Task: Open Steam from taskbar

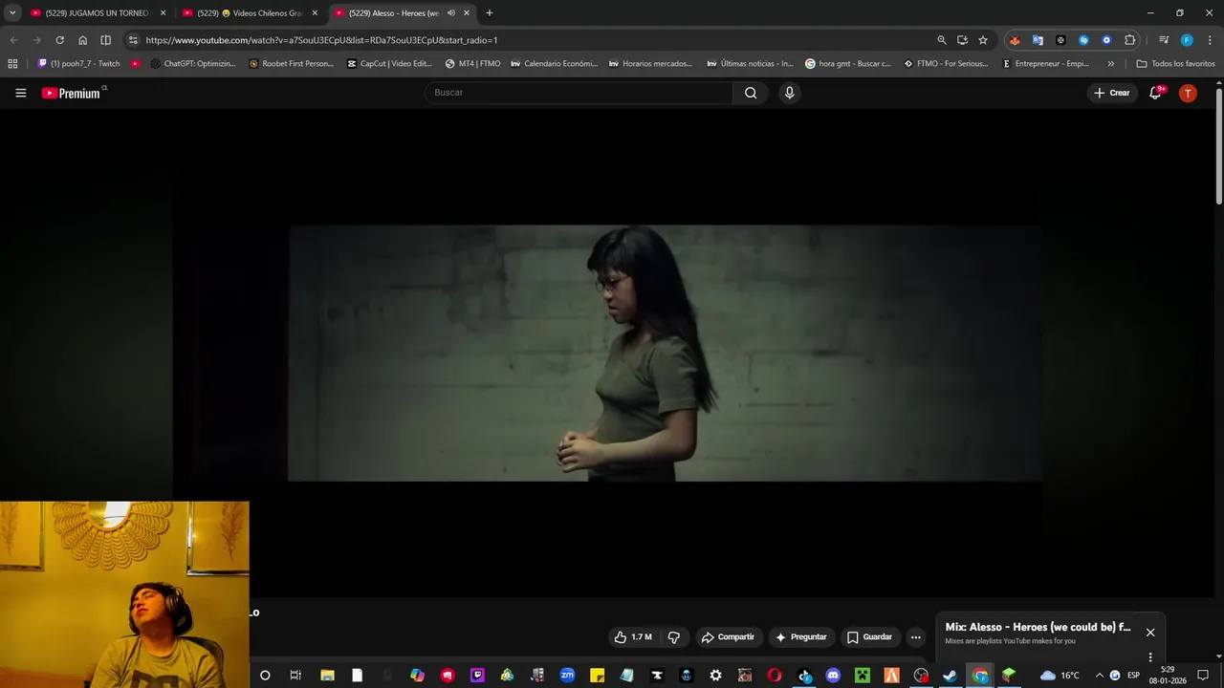Action: [951, 676]
